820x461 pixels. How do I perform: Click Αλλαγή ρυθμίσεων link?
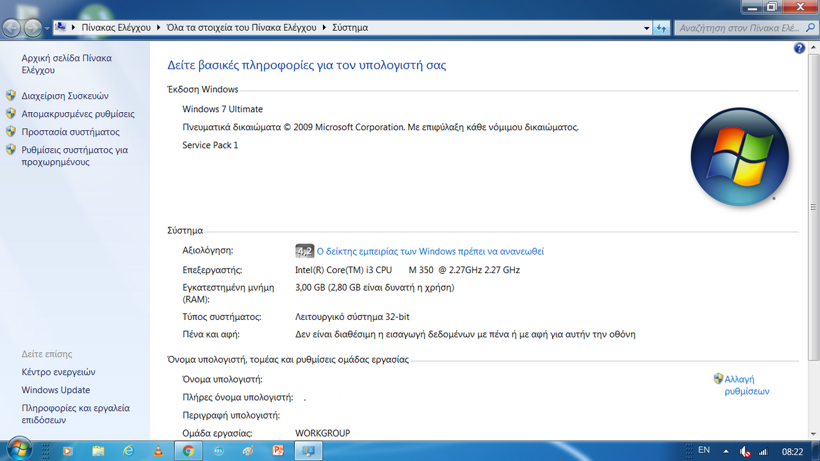(x=747, y=385)
